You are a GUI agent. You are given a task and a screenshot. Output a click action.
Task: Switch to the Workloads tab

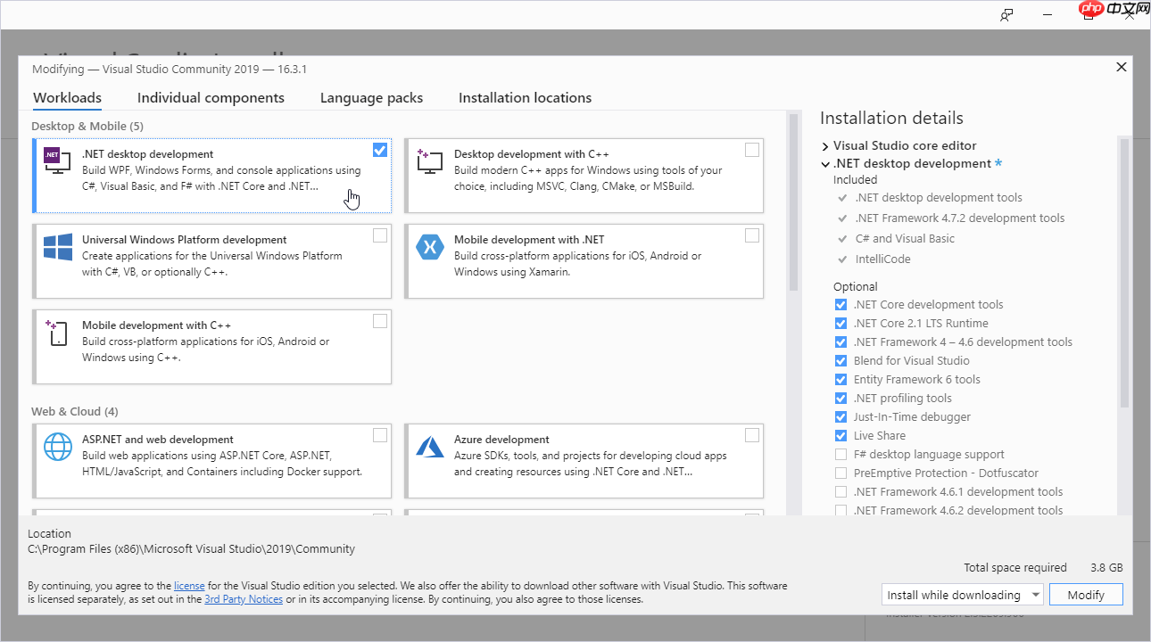67,98
